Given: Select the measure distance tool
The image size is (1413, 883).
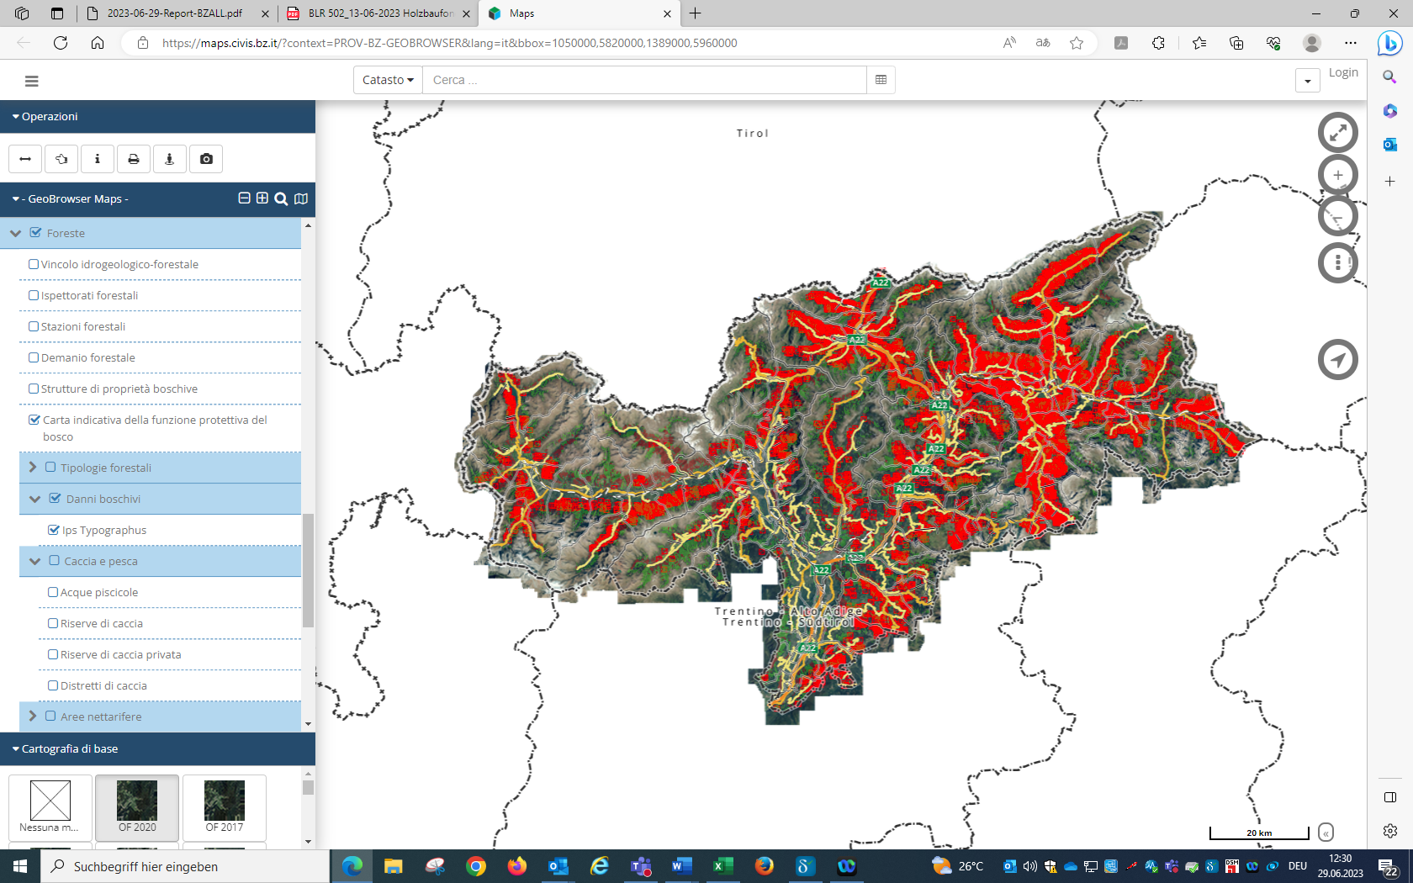Looking at the screenshot, I should [25, 159].
